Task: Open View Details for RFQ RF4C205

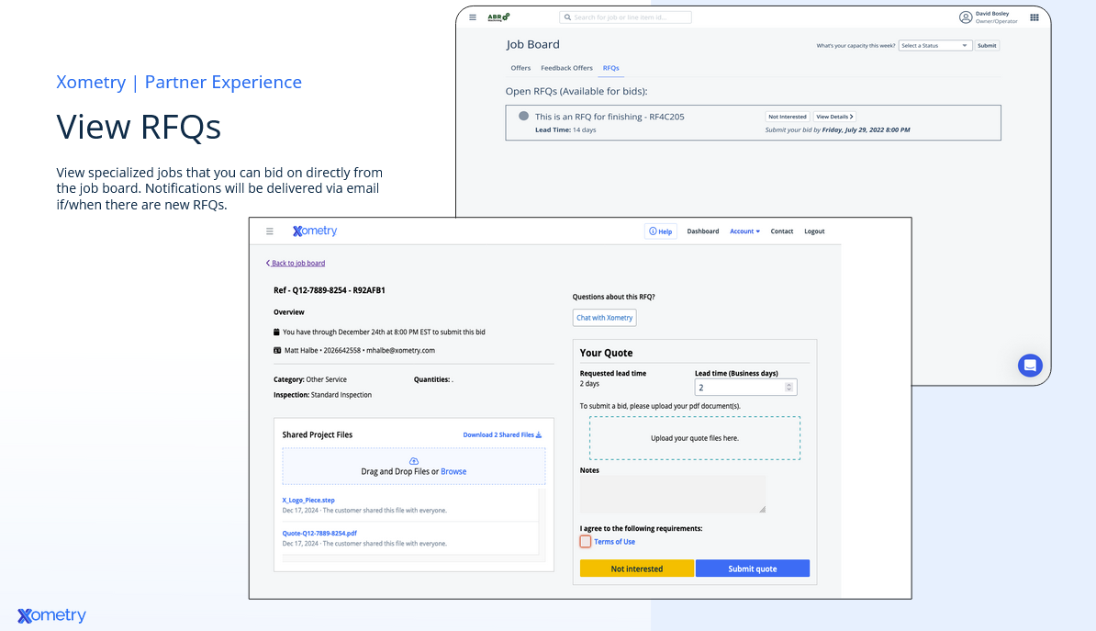Action: (x=834, y=117)
